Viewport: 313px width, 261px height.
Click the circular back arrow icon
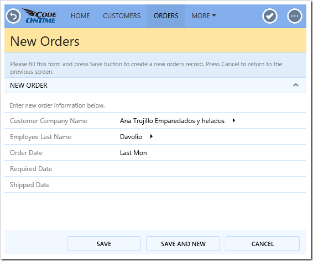coord(13,16)
